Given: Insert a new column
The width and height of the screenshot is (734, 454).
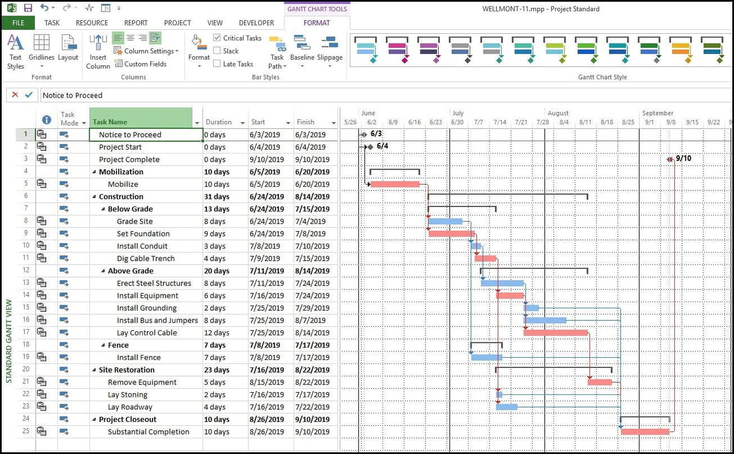Looking at the screenshot, I should [x=97, y=50].
